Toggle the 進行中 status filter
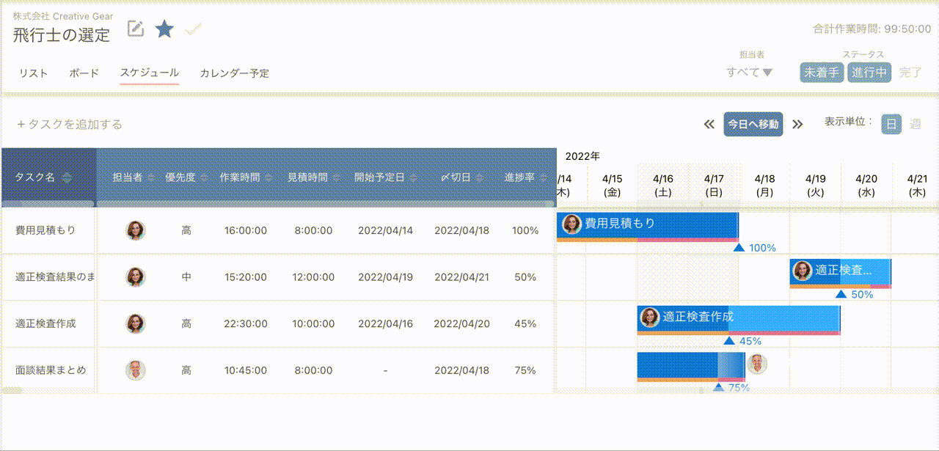 coord(869,73)
